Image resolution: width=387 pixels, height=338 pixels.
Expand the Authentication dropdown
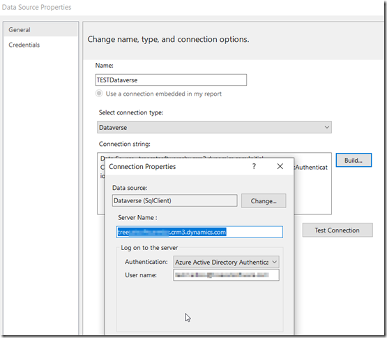click(226, 262)
